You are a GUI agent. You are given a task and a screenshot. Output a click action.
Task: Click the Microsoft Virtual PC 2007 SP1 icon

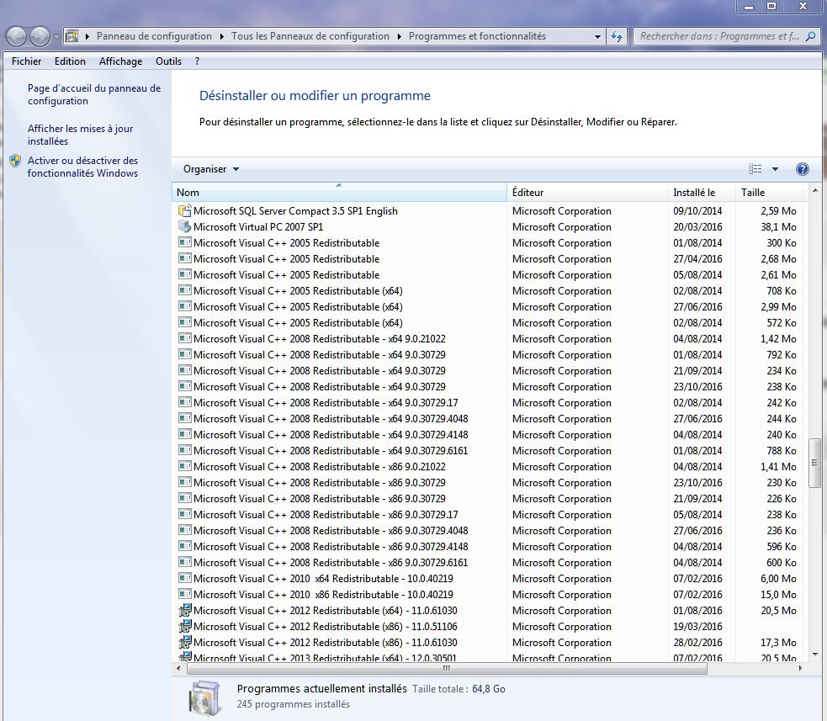pyautogui.click(x=185, y=227)
